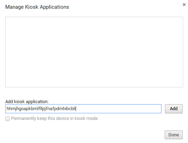Click the typed app ID hhmjhgoapkbmlfllpjfnafpdmhibcbli
The image size is (188, 143).
[41, 109]
